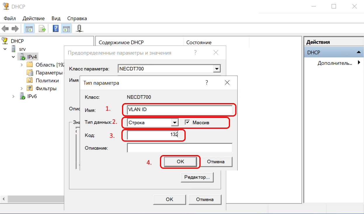Click the Forward arrow toolbar icon
The width and height of the screenshot is (364, 214).
click(x=15, y=29)
